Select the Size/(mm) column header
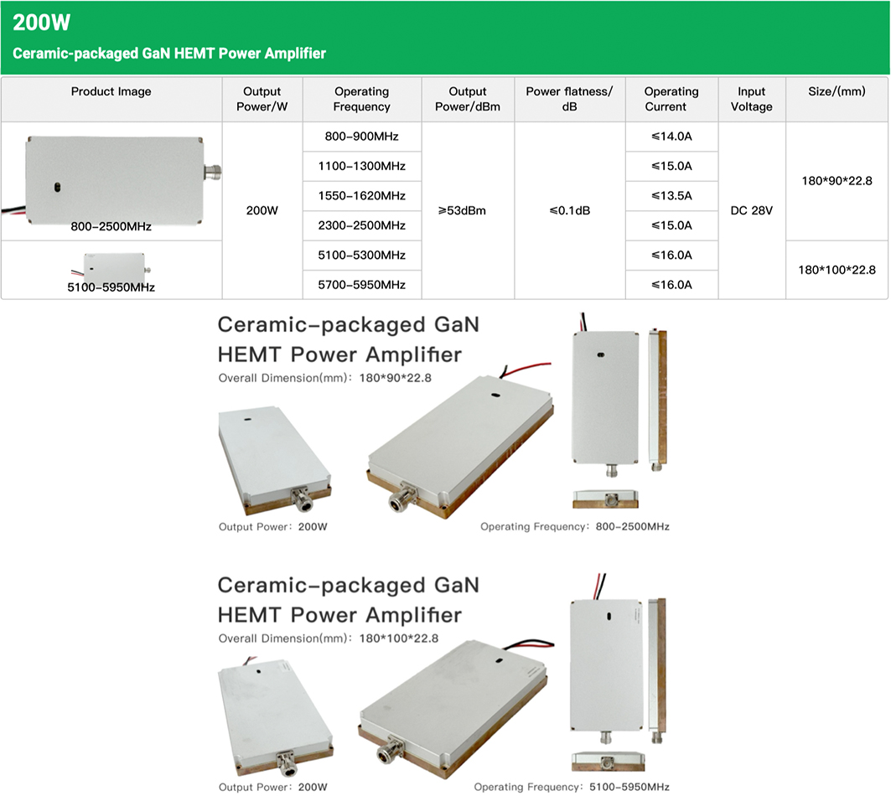This screenshot has width=891, height=796. [836, 91]
